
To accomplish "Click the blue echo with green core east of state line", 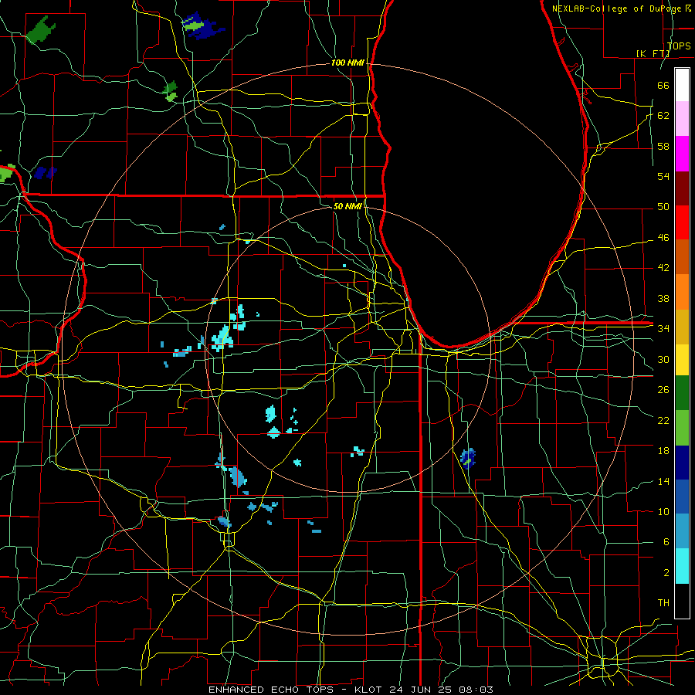I will click(x=468, y=459).
